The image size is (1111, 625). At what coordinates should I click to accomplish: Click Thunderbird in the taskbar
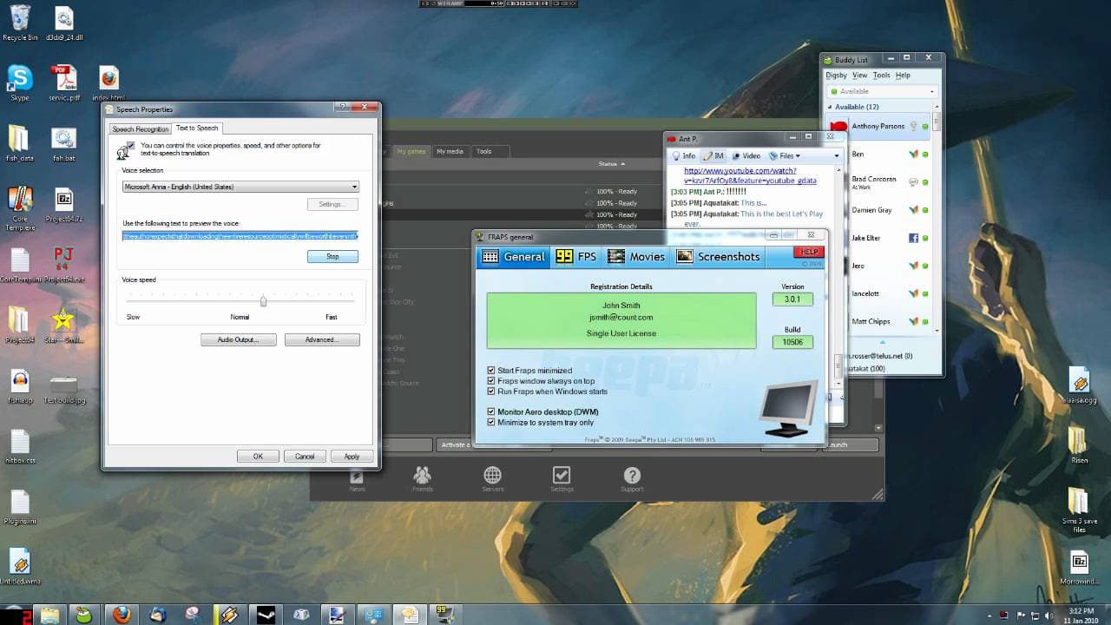[158, 614]
